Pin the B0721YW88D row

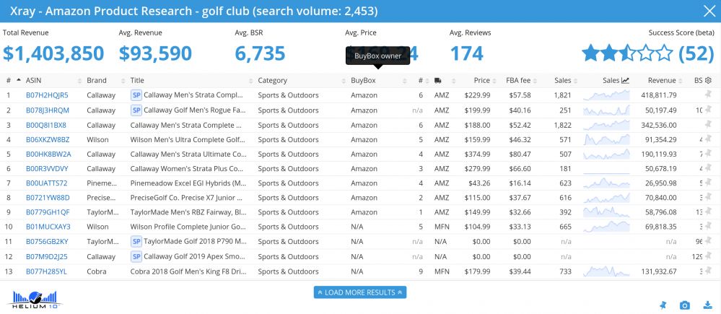click(x=708, y=197)
